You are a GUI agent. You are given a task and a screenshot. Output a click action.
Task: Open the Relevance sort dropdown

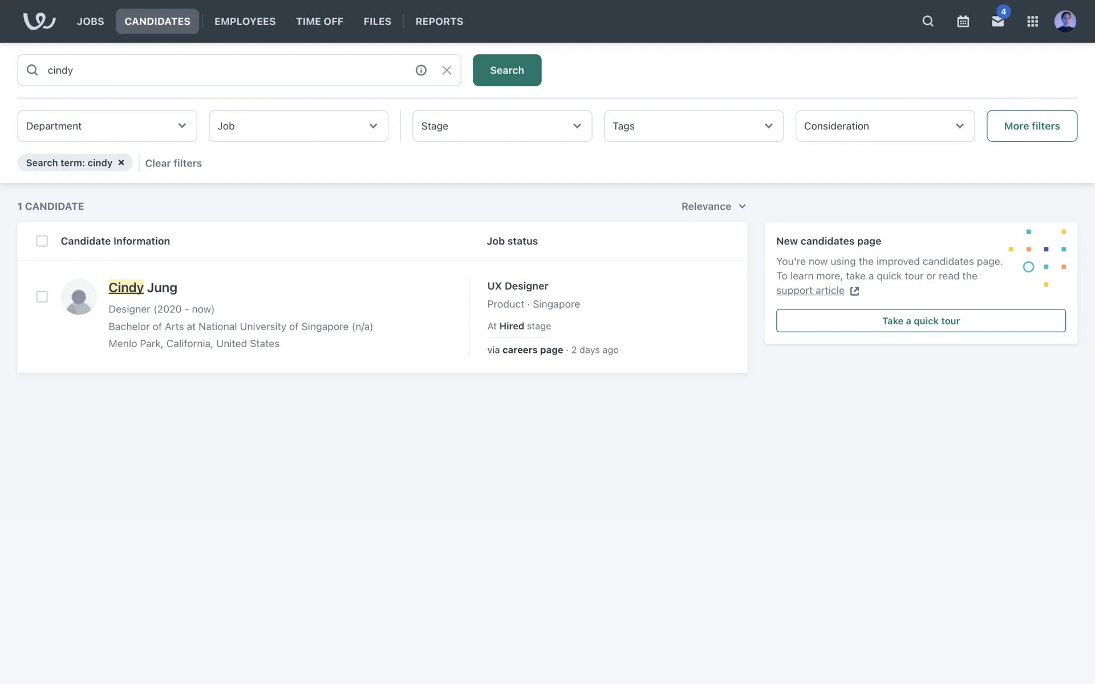point(713,206)
